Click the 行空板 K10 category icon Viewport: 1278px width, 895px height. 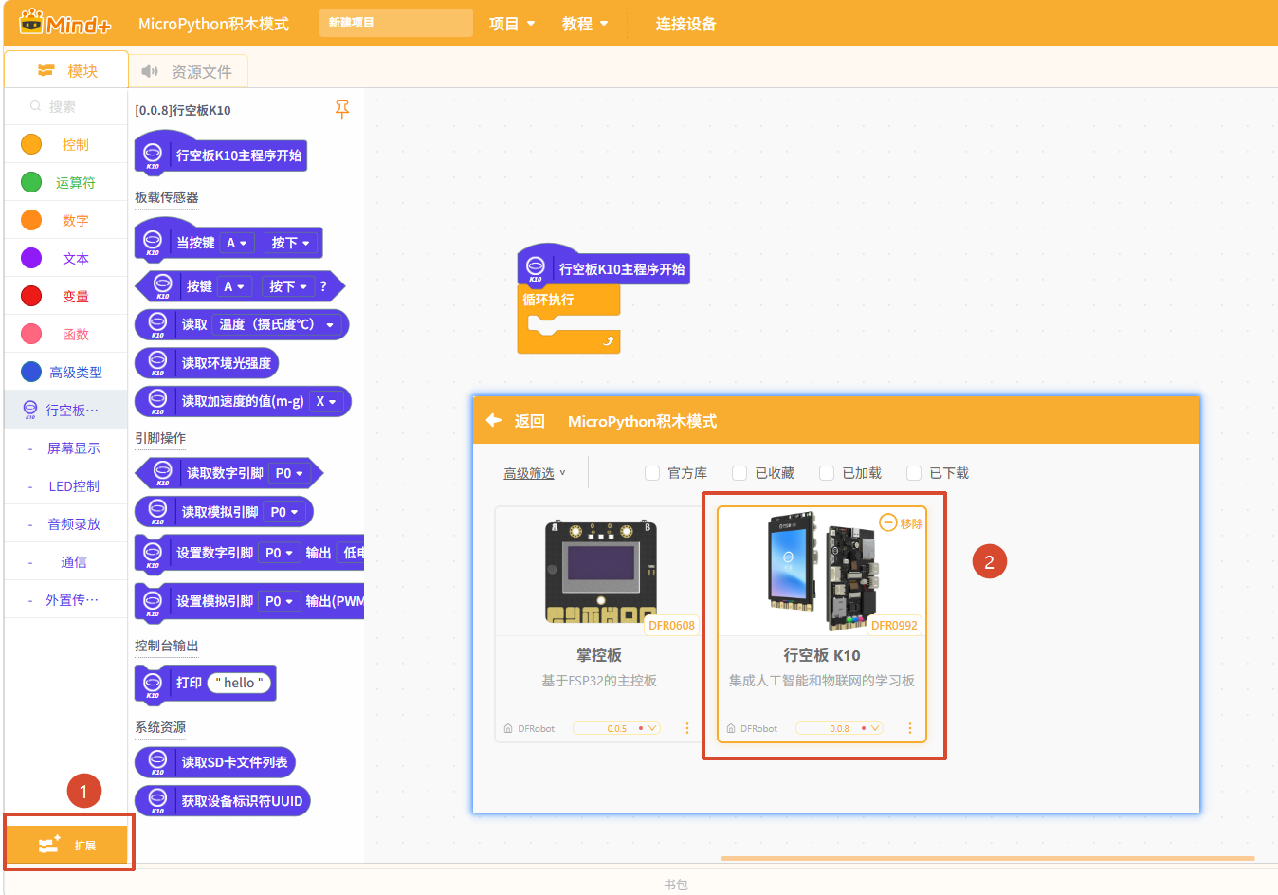(30, 409)
